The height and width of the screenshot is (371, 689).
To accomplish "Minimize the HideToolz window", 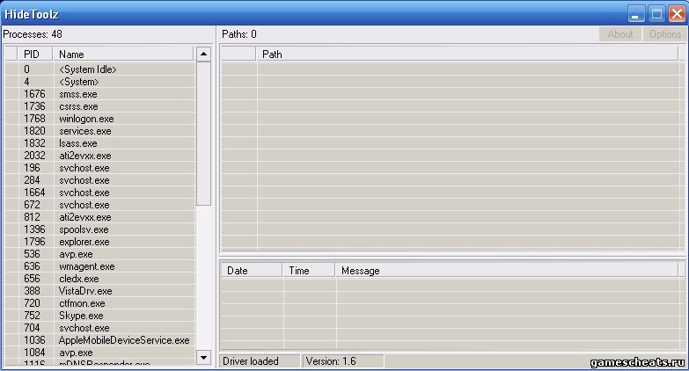I will (x=636, y=13).
